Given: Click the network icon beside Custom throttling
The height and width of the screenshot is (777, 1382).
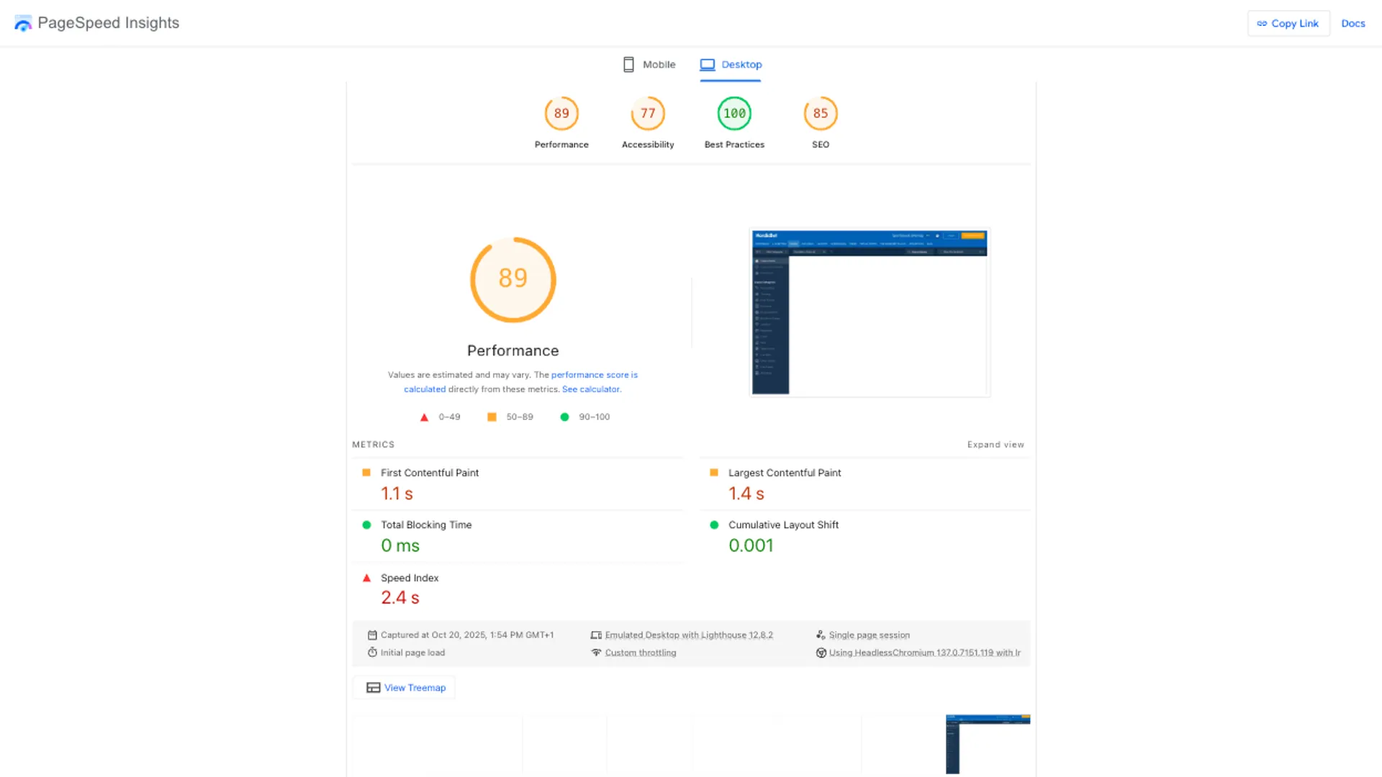Looking at the screenshot, I should click(x=596, y=653).
